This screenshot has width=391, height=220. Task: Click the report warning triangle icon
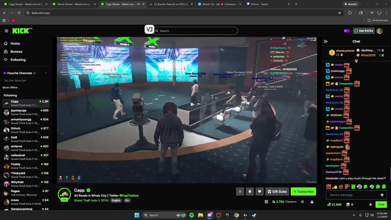312,202
